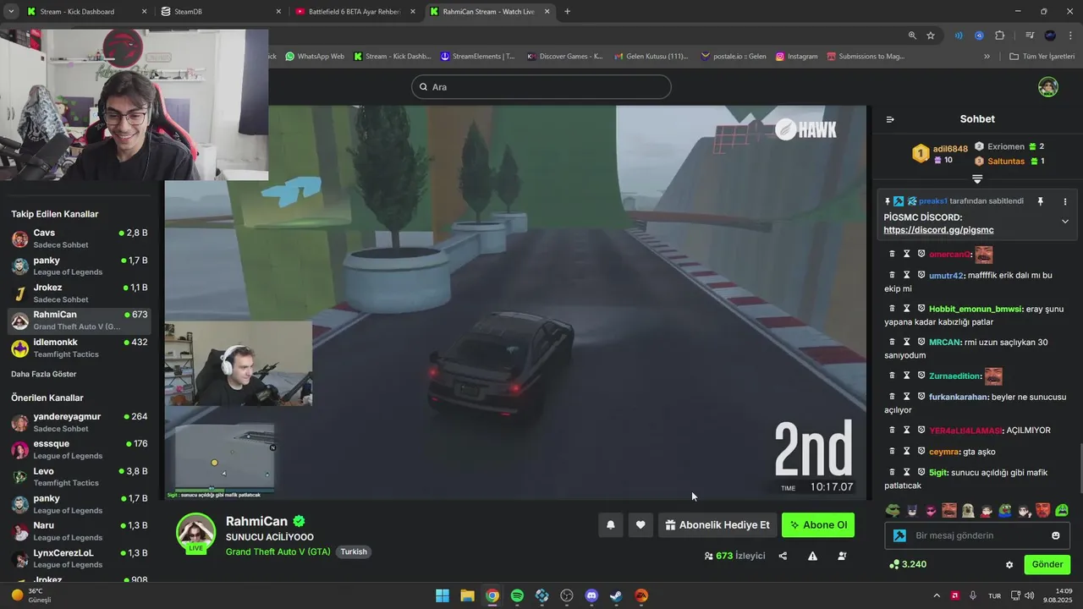
Task: Timeout user Hobbit_emonun_bmwsi
Action: (906, 309)
